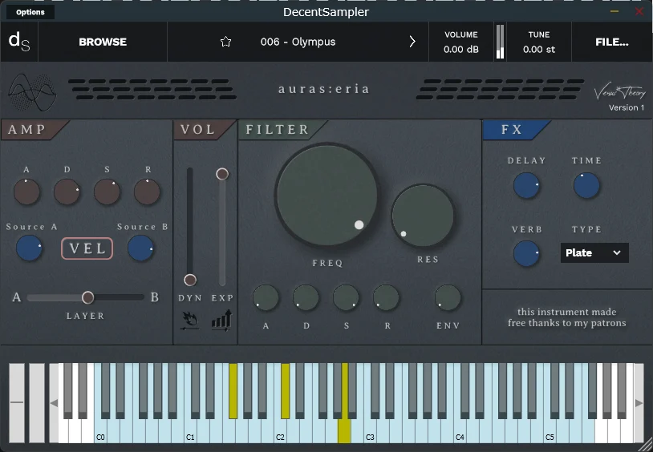Toggle the VEL velocity button
The width and height of the screenshot is (653, 452).
(87, 248)
